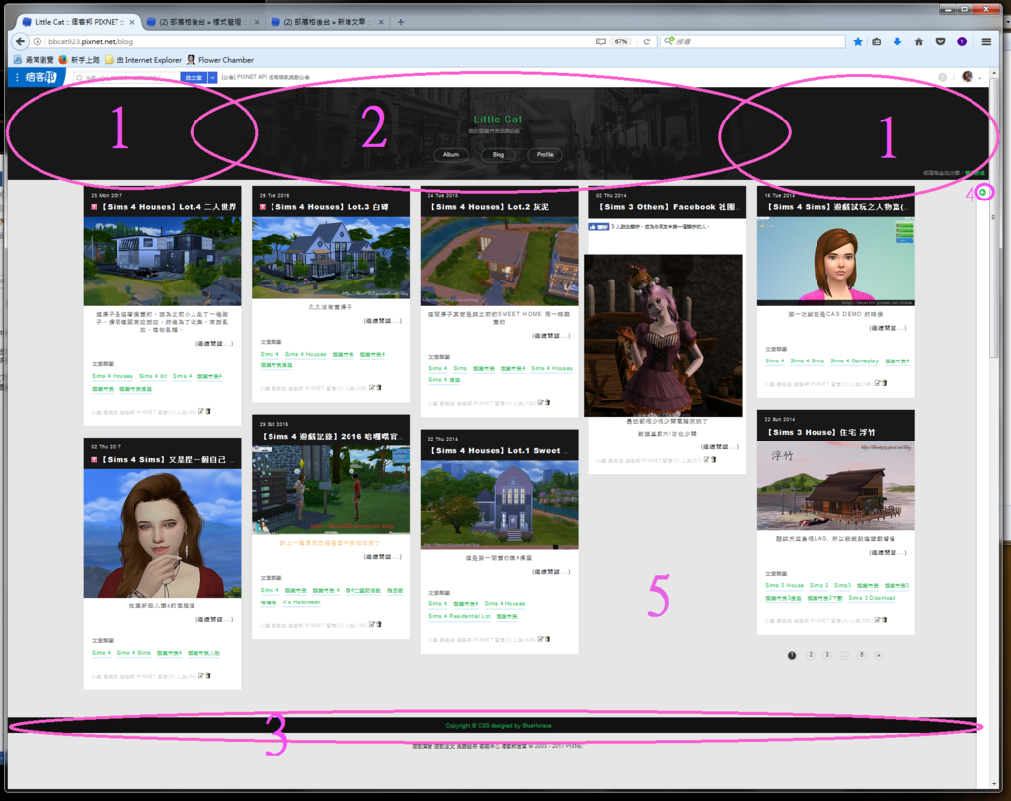
Task: Open the 新手上路 bookmark
Action: pyautogui.click(x=79, y=60)
